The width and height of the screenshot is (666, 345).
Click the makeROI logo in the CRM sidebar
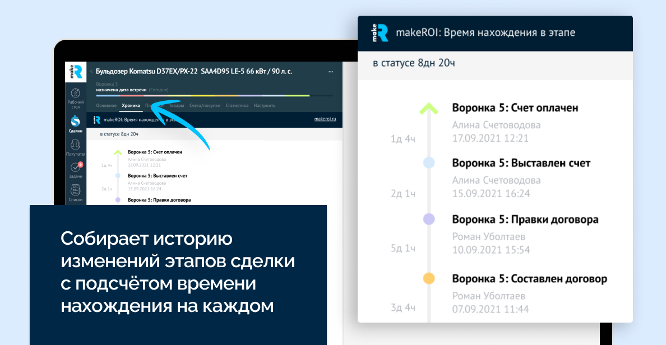click(x=76, y=72)
